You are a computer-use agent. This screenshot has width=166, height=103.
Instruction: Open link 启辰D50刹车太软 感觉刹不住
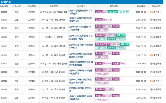[81, 89]
